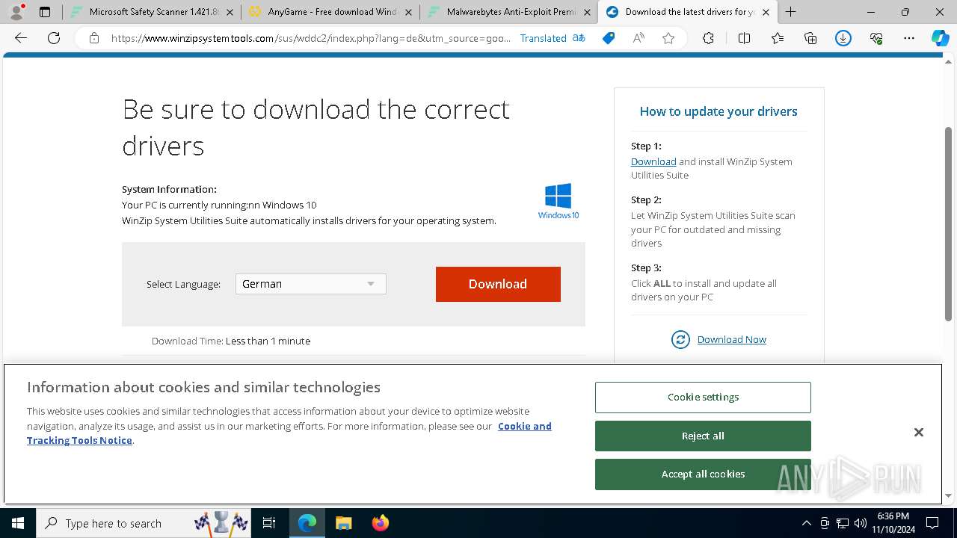Open File Explorer from taskbar
Screen dimensions: 957x538
pos(343,523)
